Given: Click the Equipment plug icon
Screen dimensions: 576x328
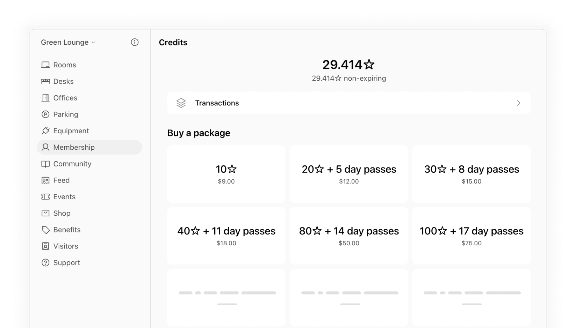Looking at the screenshot, I should (45, 131).
